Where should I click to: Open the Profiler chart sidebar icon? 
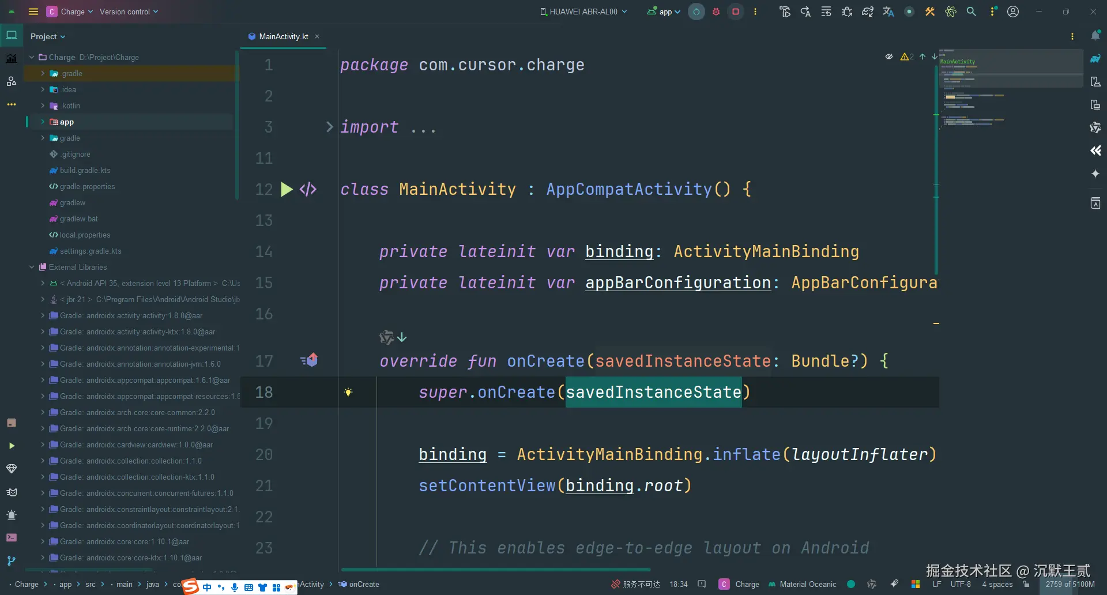[12, 58]
